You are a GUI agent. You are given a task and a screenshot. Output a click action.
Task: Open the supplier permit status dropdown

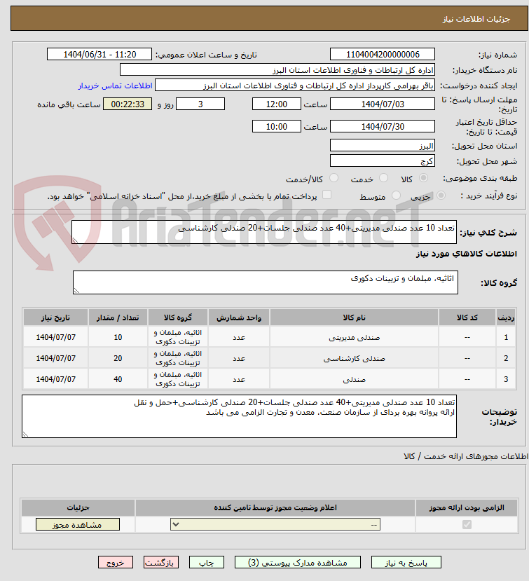(275, 525)
